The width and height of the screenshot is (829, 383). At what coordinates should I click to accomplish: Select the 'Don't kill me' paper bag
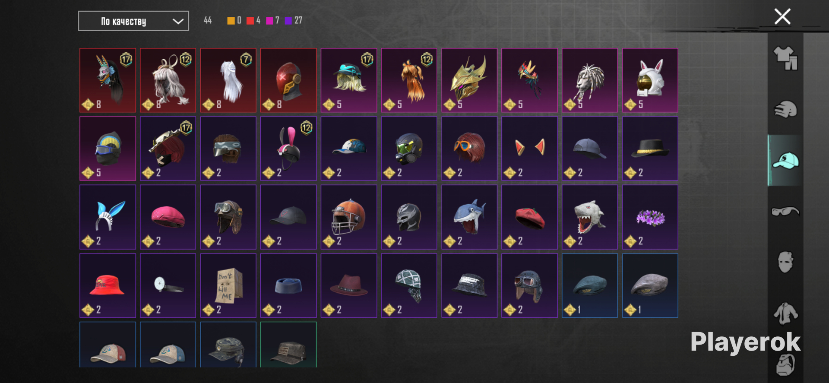[228, 285]
